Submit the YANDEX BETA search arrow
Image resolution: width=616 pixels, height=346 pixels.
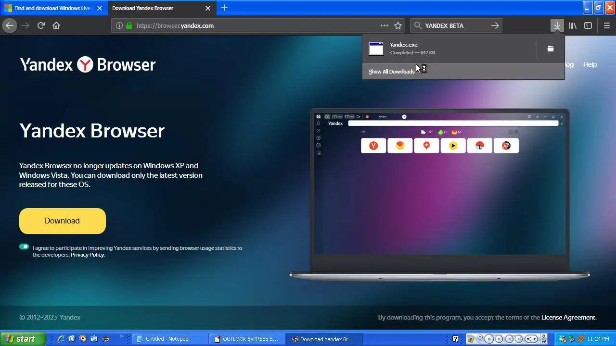click(495, 25)
